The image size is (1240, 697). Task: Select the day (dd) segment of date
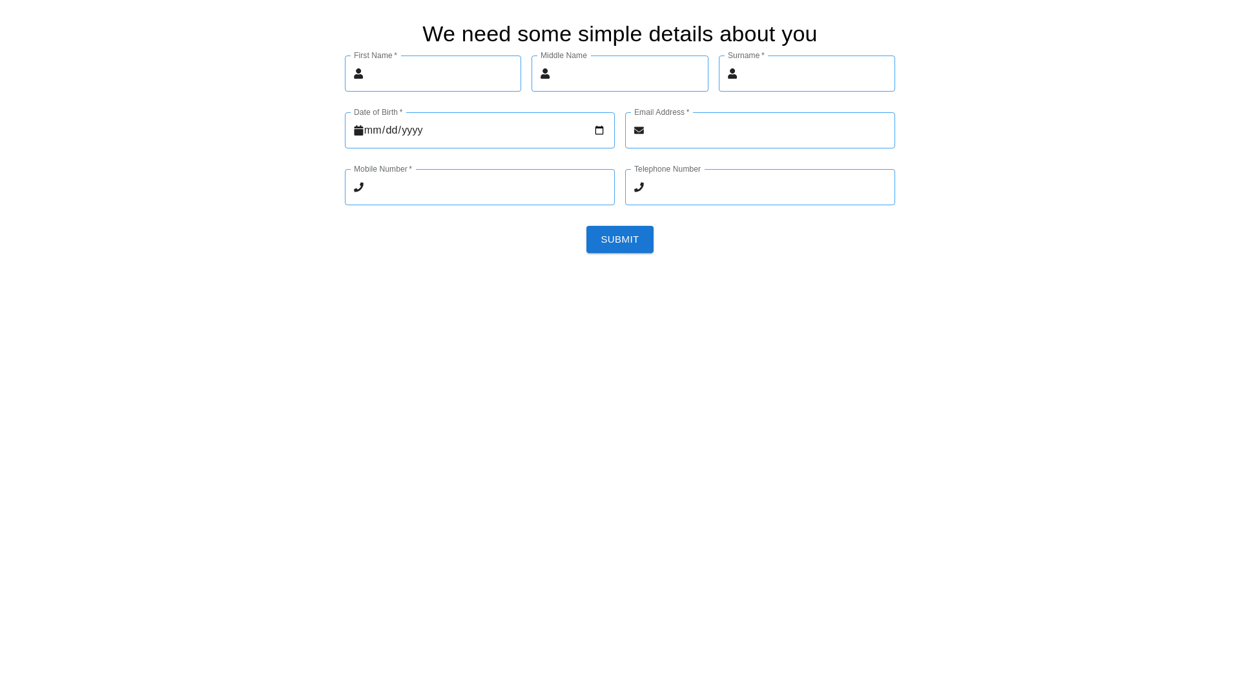tap(392, 130)
